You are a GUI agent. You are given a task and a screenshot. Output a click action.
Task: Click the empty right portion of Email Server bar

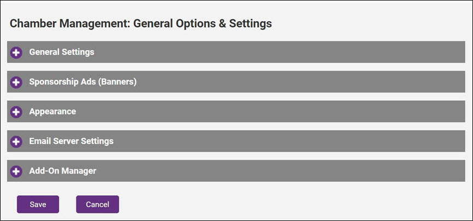pyautogui.click(x=426, y=141)
